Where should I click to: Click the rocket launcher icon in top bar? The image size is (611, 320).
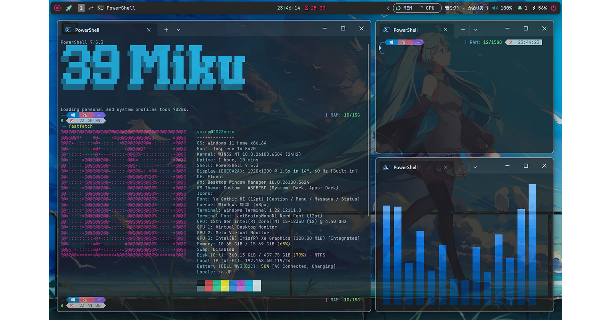pos(69,8)
